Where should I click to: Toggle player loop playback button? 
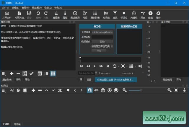tap(115, 66)
